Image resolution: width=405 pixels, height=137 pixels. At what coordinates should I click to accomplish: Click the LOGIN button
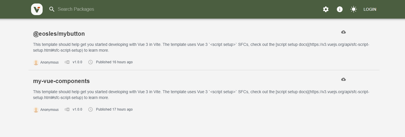370,9
